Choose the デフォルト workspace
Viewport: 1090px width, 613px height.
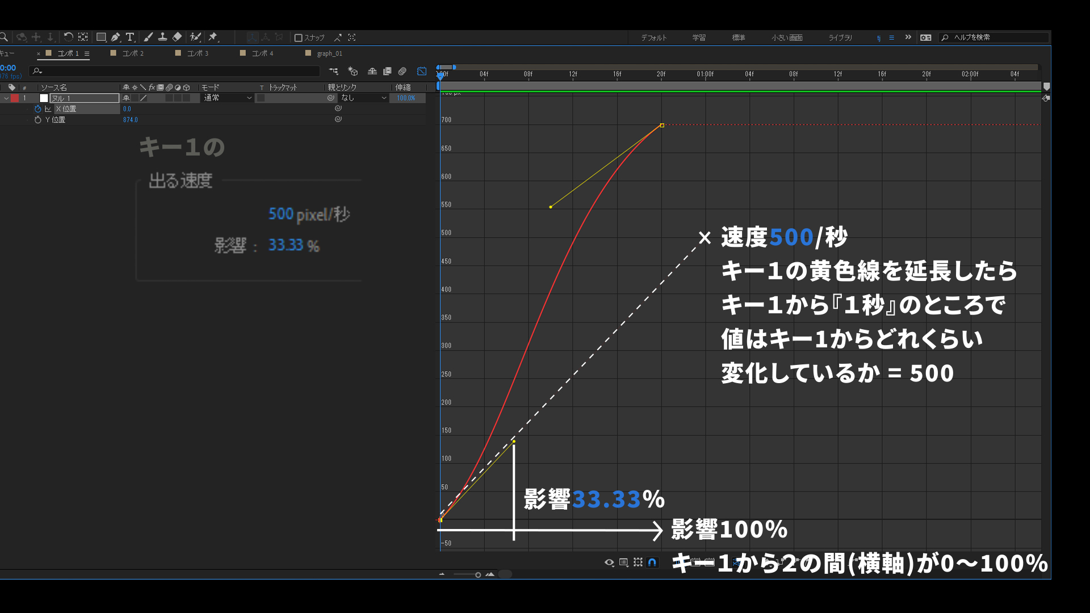pyautogui.click(x=654, y=37)
